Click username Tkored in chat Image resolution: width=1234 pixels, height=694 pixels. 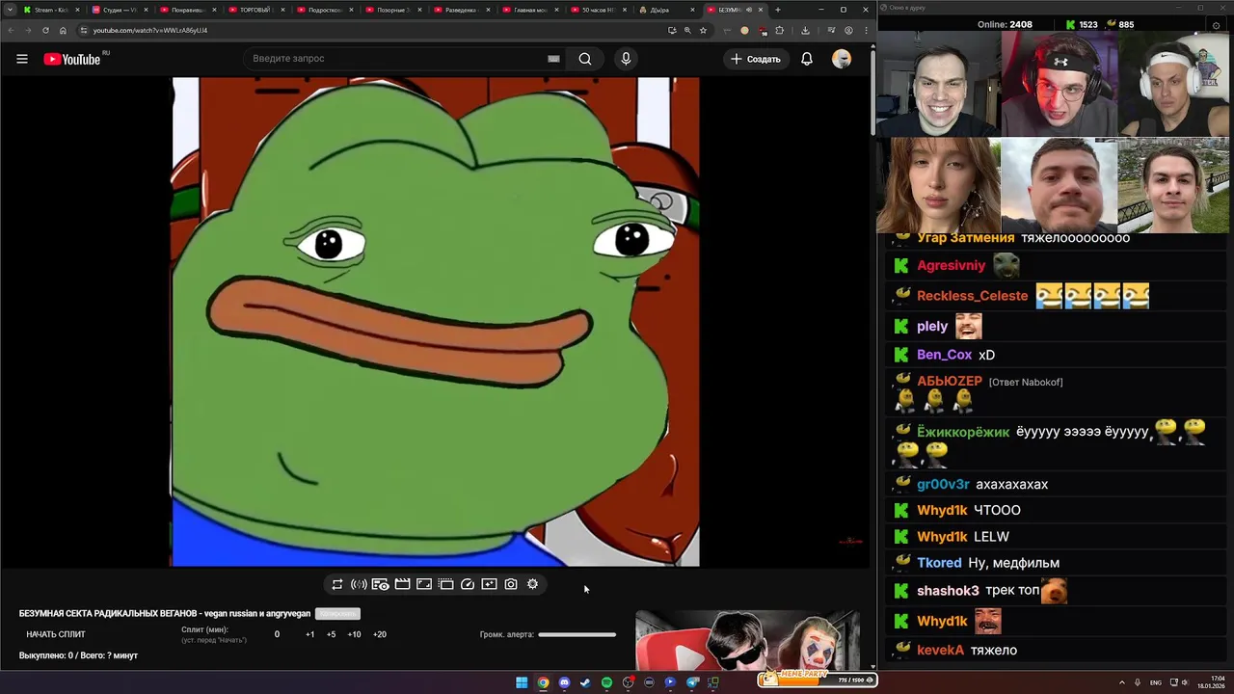(939, 563)
